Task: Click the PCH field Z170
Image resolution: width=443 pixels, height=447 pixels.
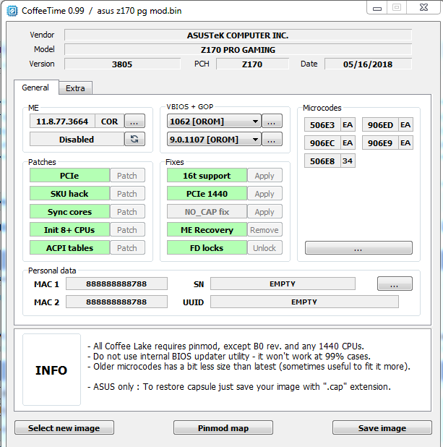Action: (252, 64)
